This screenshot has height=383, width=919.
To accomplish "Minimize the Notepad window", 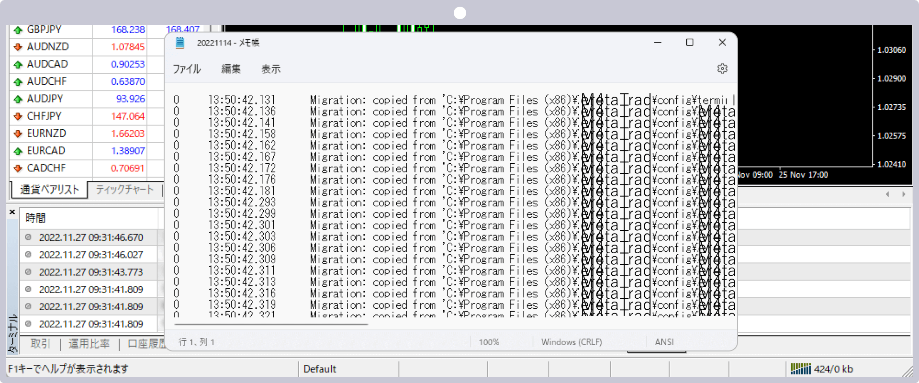I will click(x=658, y=43).
